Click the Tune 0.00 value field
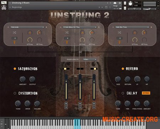 (138, 5)
